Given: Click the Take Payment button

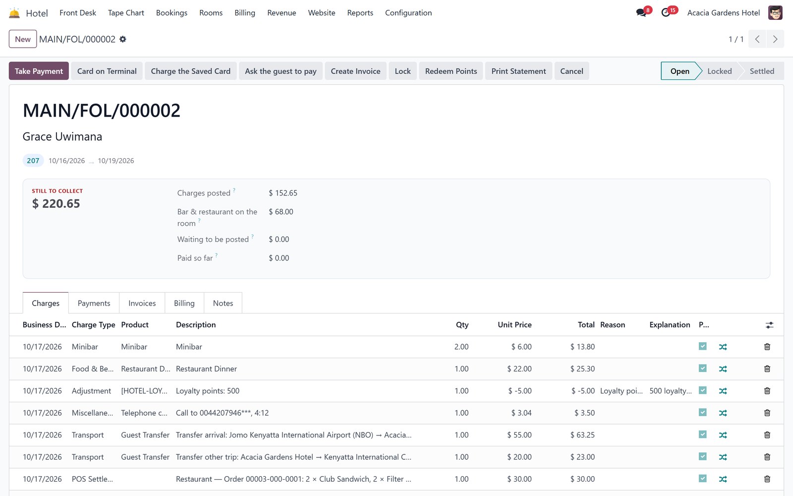Looking at the screenshot, I should coord(39,71).
